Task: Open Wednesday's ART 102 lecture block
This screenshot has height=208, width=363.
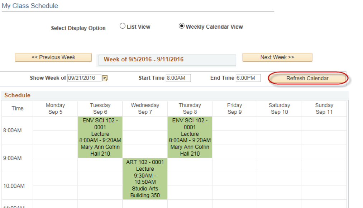Action: tap(145, 179)
